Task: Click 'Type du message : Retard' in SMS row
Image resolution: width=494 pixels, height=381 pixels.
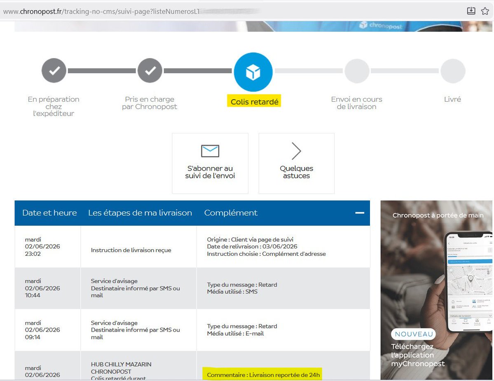Action: coord(242,285)
